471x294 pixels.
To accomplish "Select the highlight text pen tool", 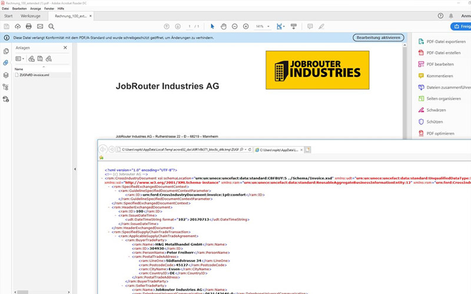I will point(321,27).
